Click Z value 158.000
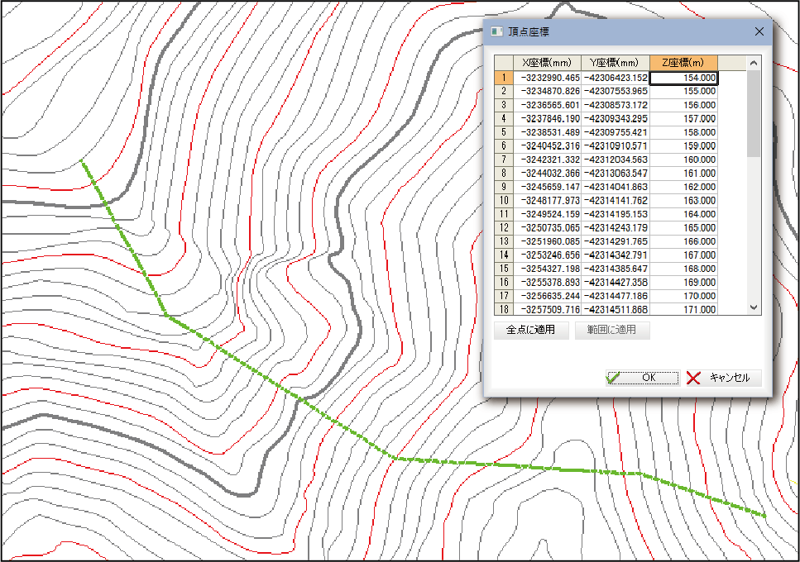Viewport: 800px width, 562px height. (x=683, y=132)
